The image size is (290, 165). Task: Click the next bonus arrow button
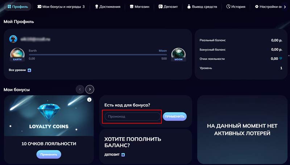pyautogui.click(x=90, y=89)
